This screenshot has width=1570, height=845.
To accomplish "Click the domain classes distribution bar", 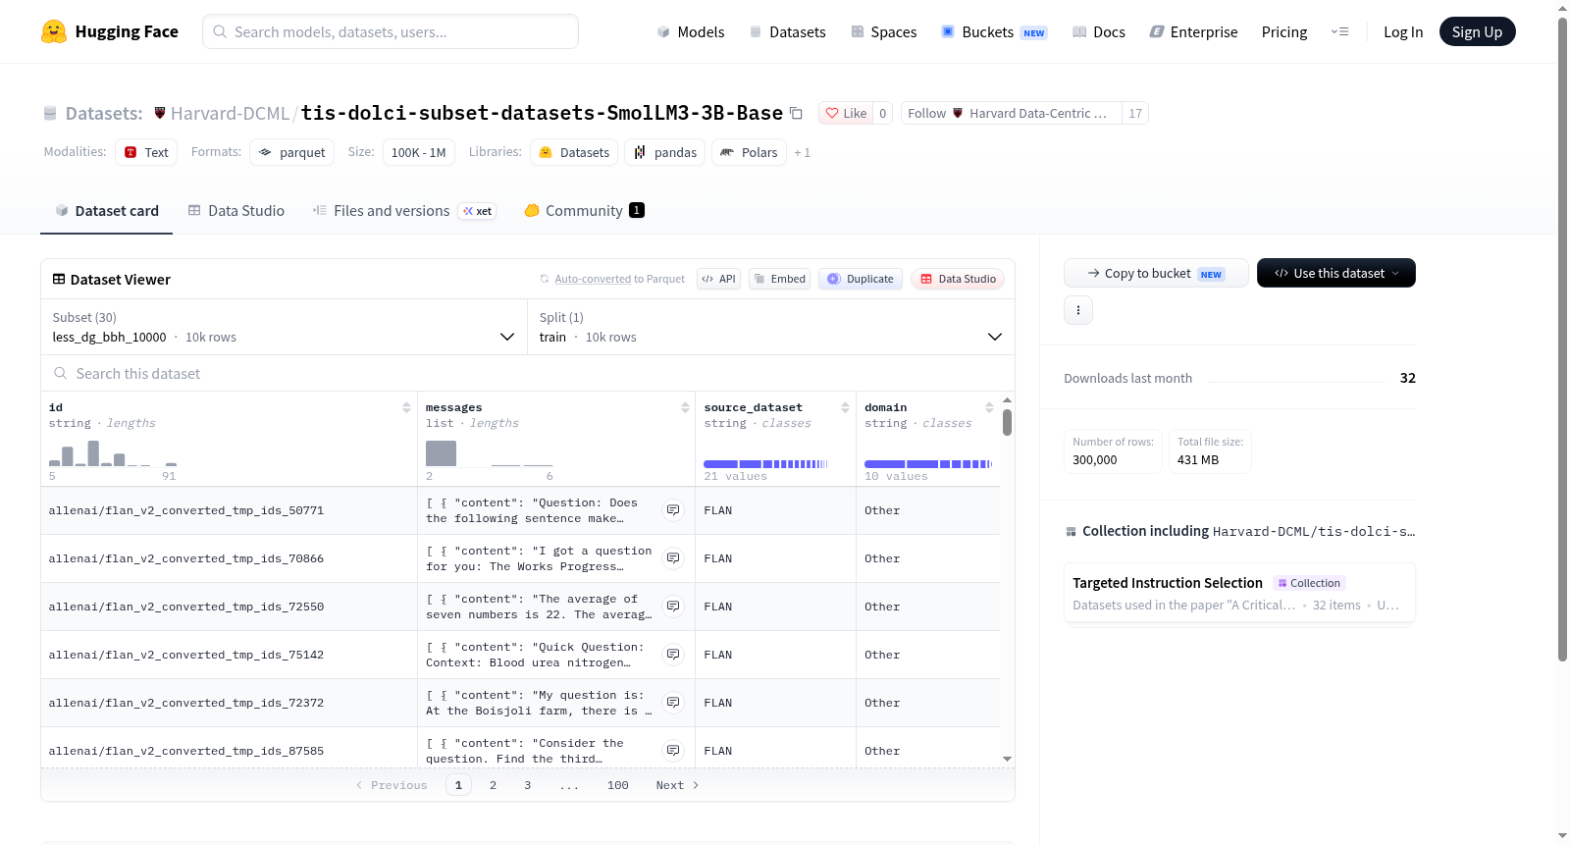I will click(928, 463).
